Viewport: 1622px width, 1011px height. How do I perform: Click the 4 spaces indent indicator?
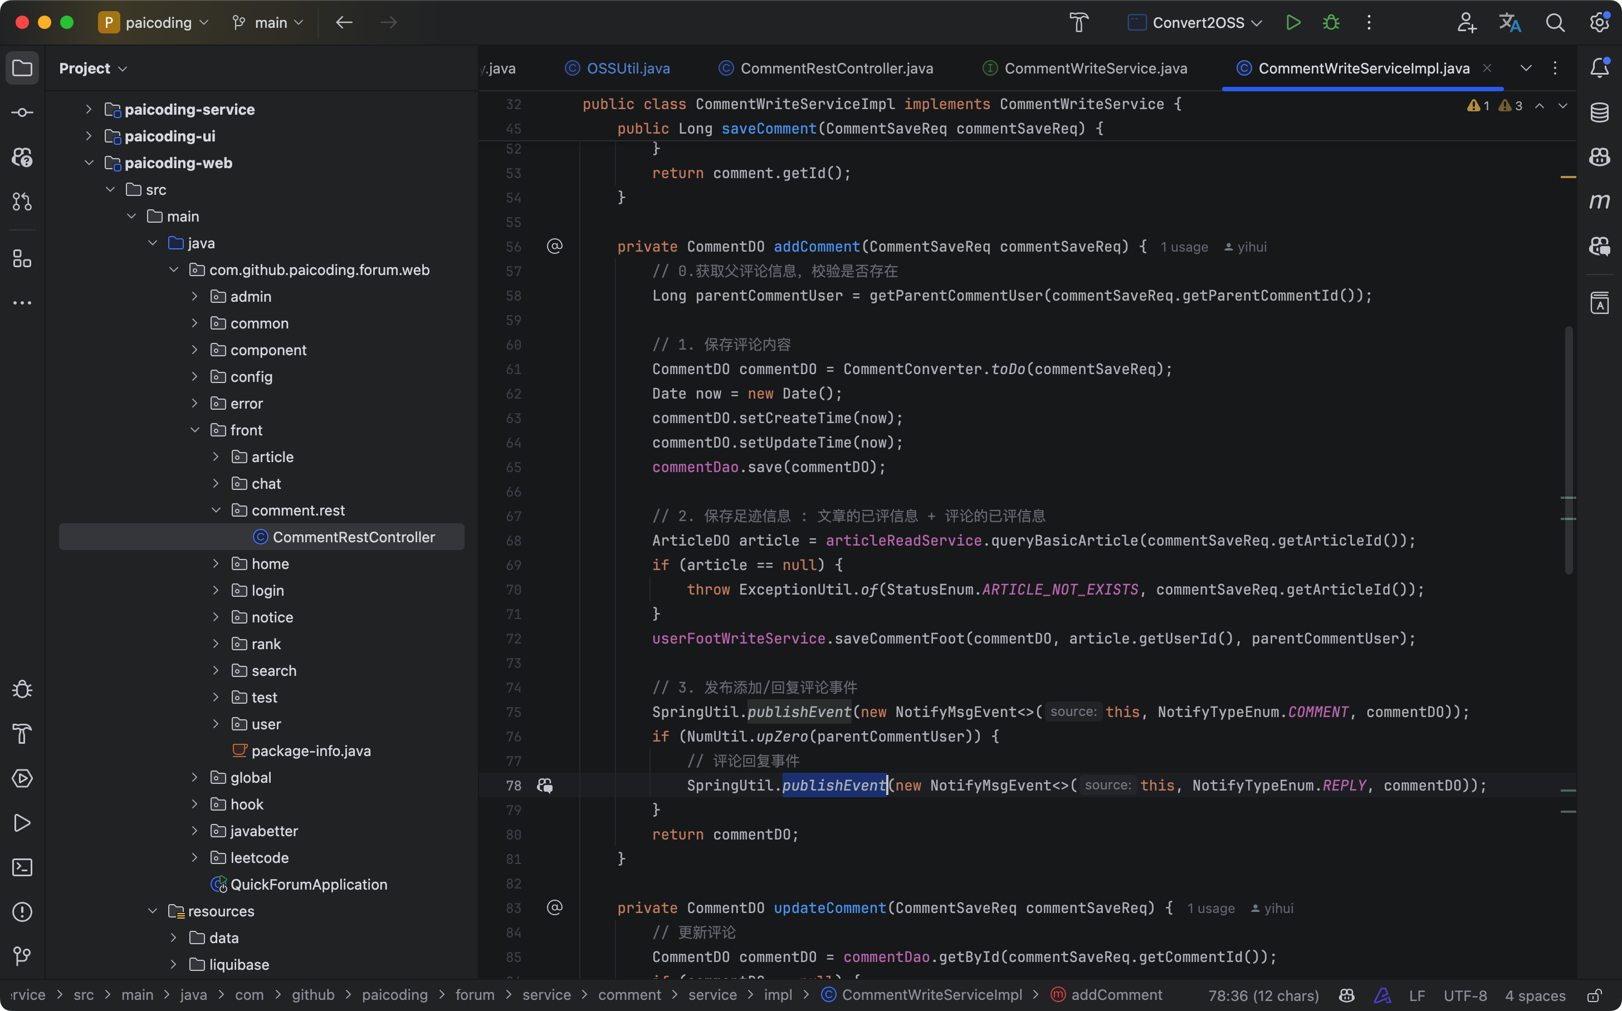tap(1535, 995)
